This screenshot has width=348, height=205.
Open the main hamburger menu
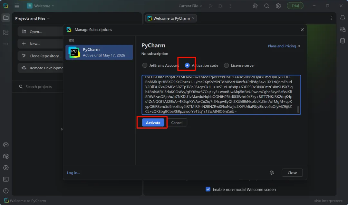click(x=17, y=6)
